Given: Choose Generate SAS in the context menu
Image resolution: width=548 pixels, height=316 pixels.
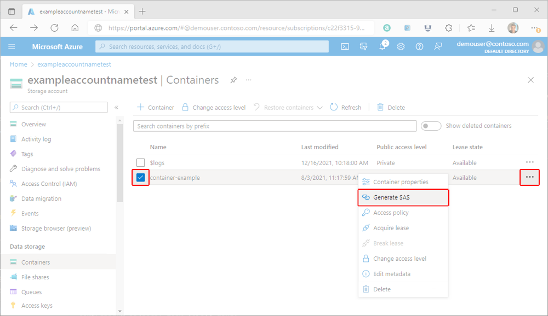Looking at the screenshot, I should [x=403, y=197].
